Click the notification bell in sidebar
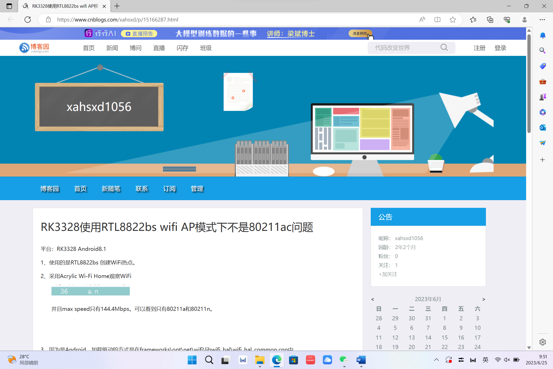This screenshot has width=553, height=369. click(x=543, y=35)
